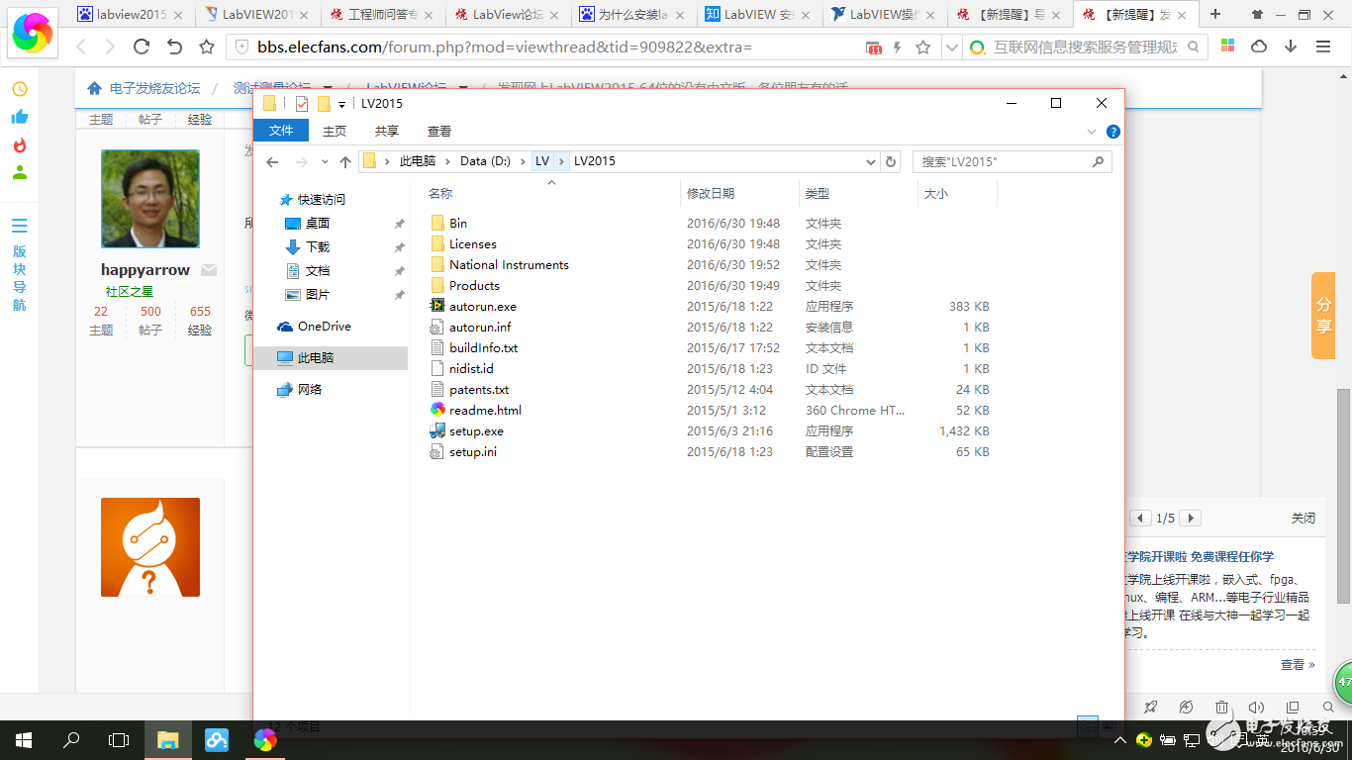Open the happyarrow profile link
This screenshot has width=1352, height=760.
tap(145, 270)
